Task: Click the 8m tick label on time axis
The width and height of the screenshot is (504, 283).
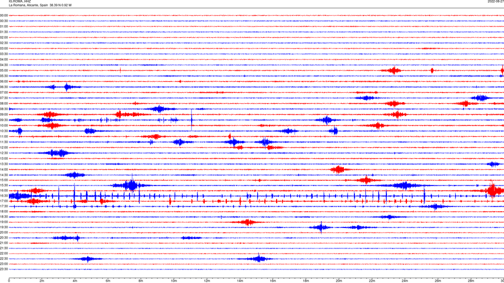Action: [141, 281]
